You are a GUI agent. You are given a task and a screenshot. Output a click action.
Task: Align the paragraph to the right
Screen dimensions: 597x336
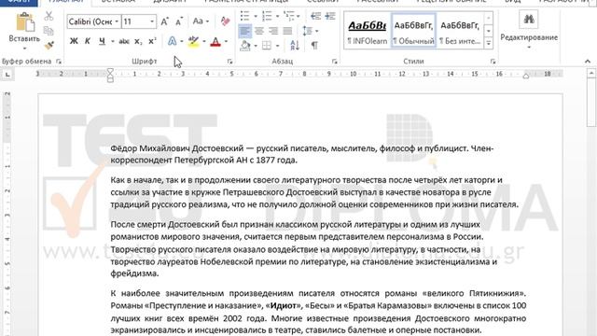tap(273, 31)
